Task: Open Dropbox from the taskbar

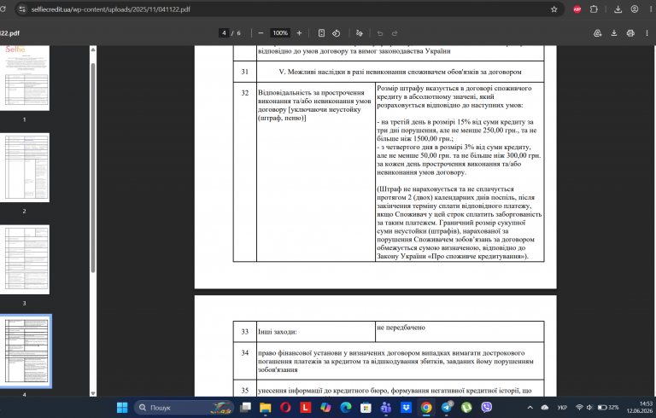Action: pos(406,407)
